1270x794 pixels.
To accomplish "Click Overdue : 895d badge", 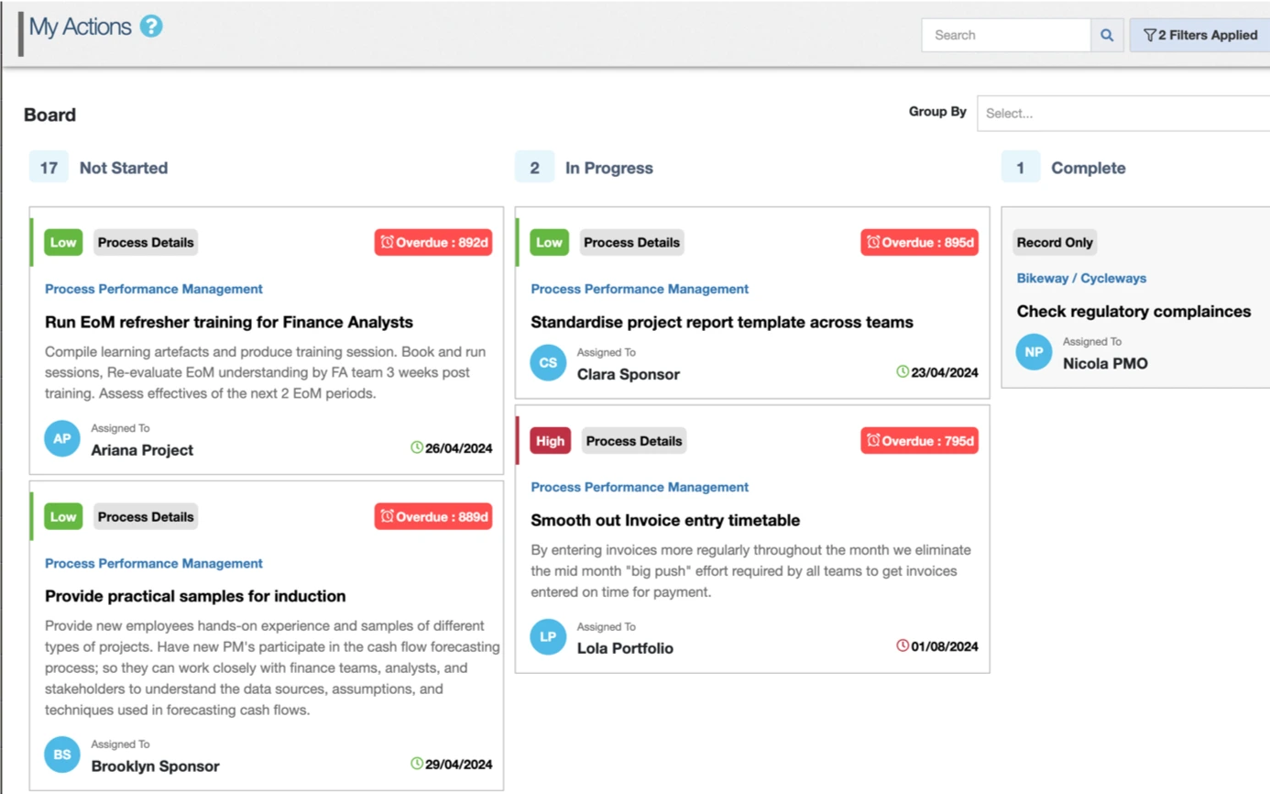I will tap(920, 242).
